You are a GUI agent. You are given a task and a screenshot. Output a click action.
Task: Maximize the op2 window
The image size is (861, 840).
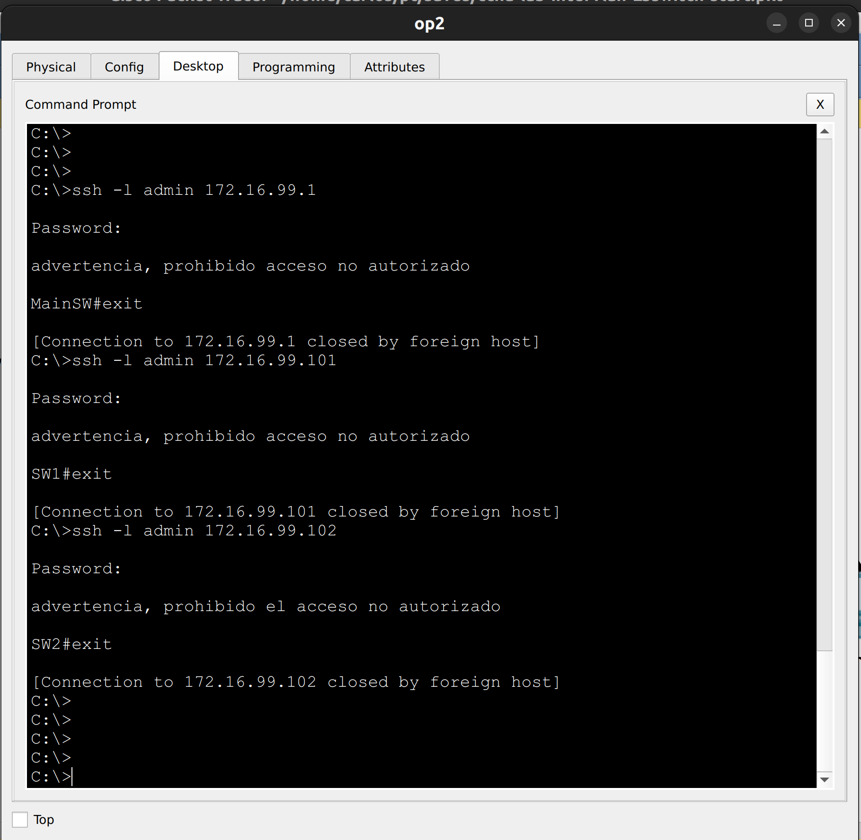pos(808,22)
